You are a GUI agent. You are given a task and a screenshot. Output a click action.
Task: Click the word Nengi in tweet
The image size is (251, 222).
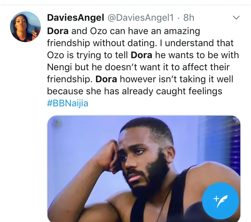(x=59, y=67)
